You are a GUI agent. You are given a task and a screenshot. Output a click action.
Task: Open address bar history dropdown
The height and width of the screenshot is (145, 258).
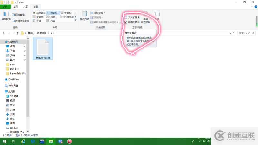pos(230,33)
